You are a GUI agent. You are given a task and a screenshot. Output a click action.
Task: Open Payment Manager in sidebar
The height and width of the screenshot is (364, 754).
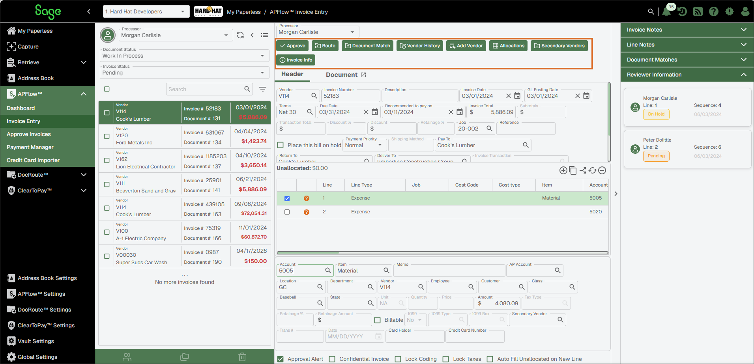[x=30, y=147]
